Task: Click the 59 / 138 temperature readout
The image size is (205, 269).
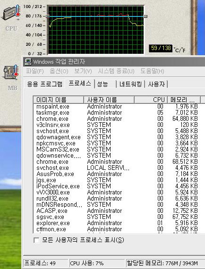Action: pos(161,48)
